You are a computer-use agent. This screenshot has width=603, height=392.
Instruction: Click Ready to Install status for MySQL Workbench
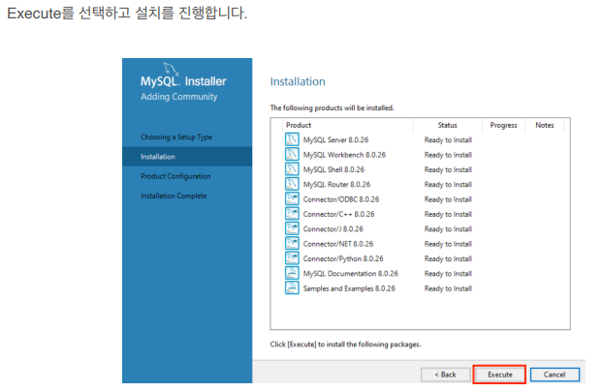coord(448,155)
